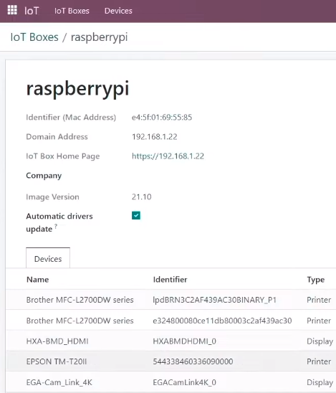The image size is (336, 393).
Task: Open the HXA-BMD_HDMI display device
Action: [x=171, y=341]
